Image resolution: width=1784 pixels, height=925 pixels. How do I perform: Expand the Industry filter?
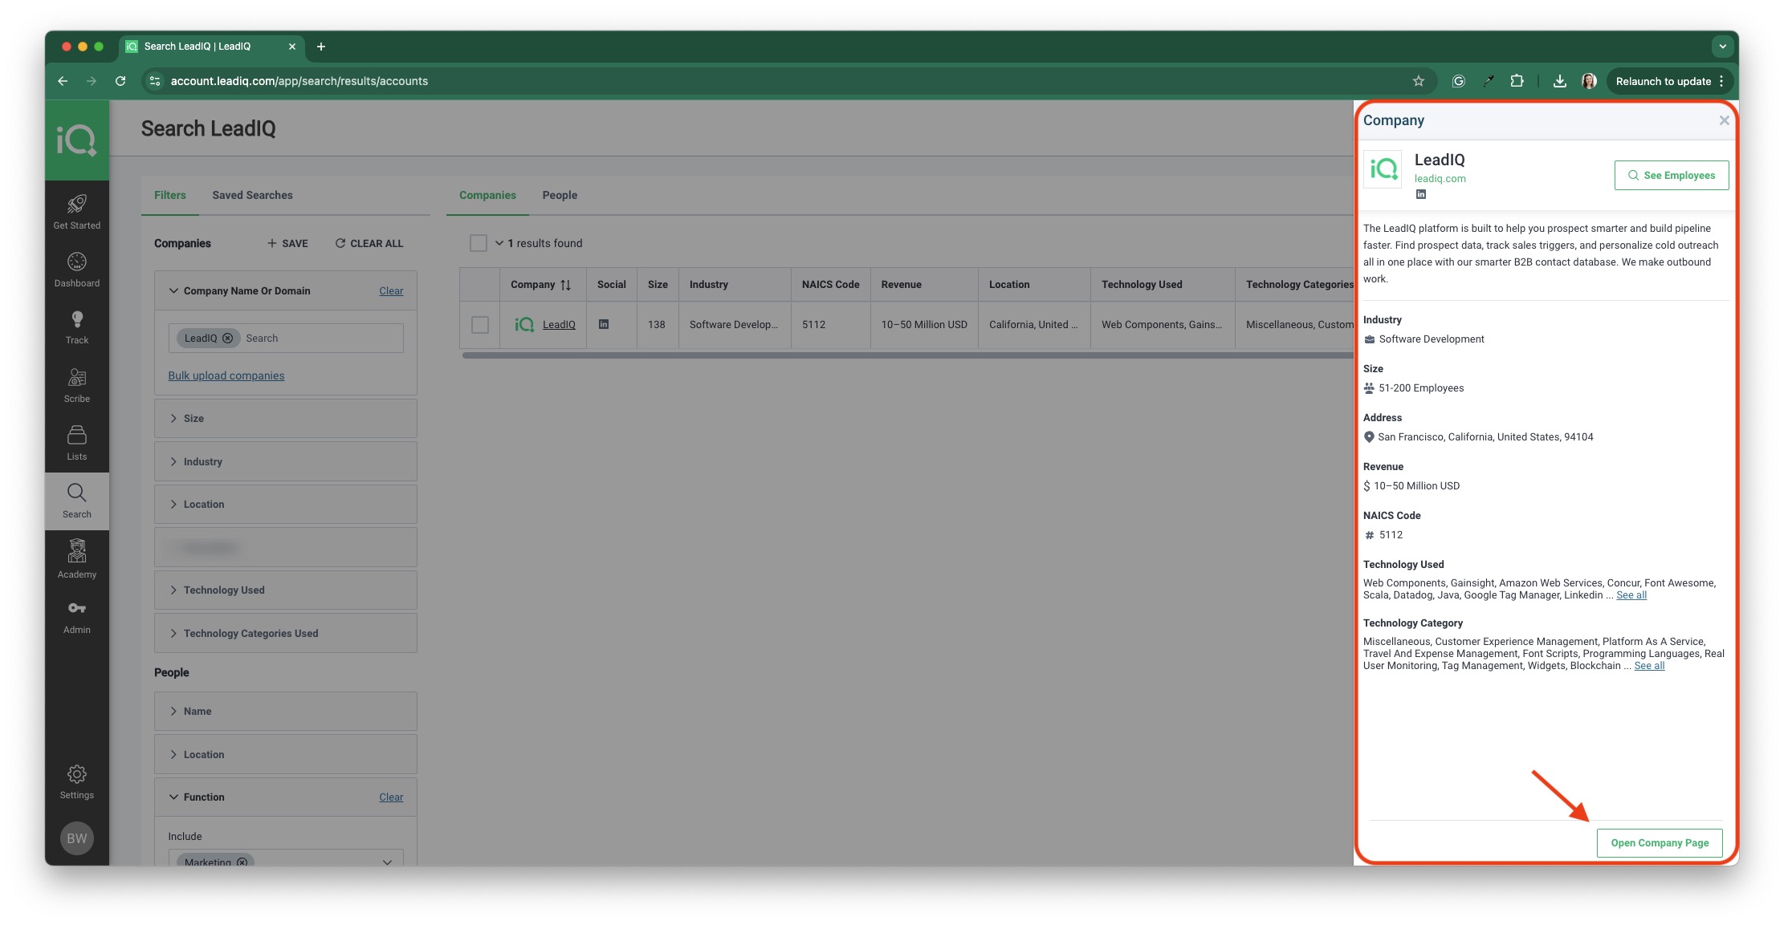coord(286,462)
